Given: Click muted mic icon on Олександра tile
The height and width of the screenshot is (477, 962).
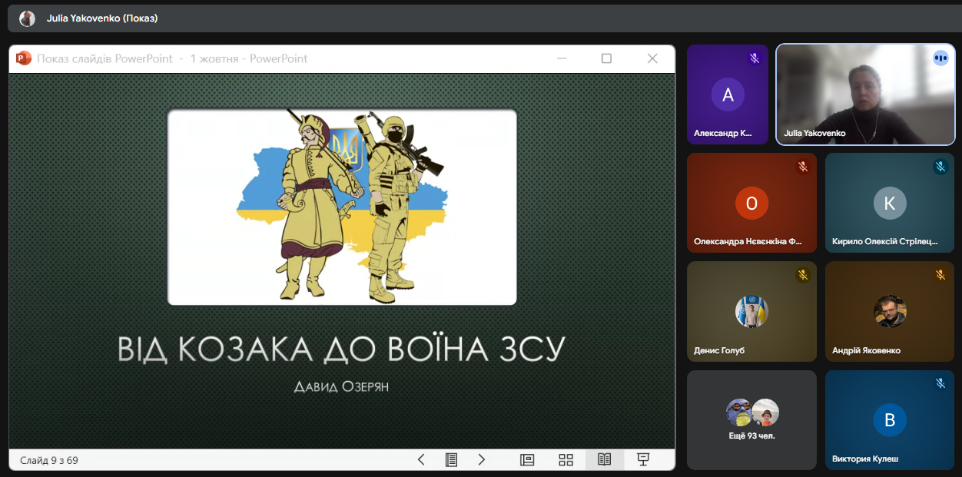Looking at the screenshot, I should click(x=803, y=167).
